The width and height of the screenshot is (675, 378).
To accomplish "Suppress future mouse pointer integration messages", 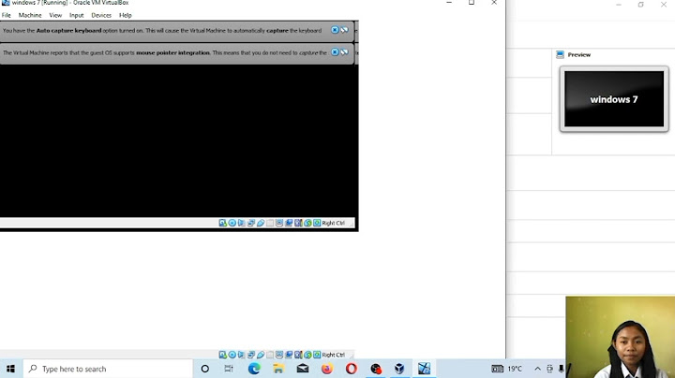I will click(x=344, y=52).
